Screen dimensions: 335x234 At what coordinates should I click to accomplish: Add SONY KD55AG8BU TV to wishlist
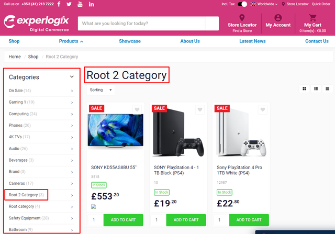(137, 110)
